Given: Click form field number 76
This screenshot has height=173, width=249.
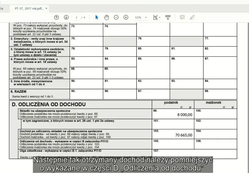Looking at the screenshot, I should [153, 42].
